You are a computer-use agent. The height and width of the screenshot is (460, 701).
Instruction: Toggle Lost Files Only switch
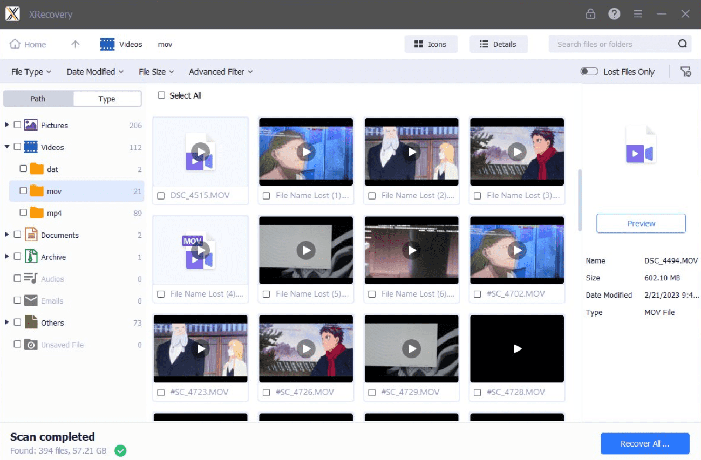(x=589, y=72)
